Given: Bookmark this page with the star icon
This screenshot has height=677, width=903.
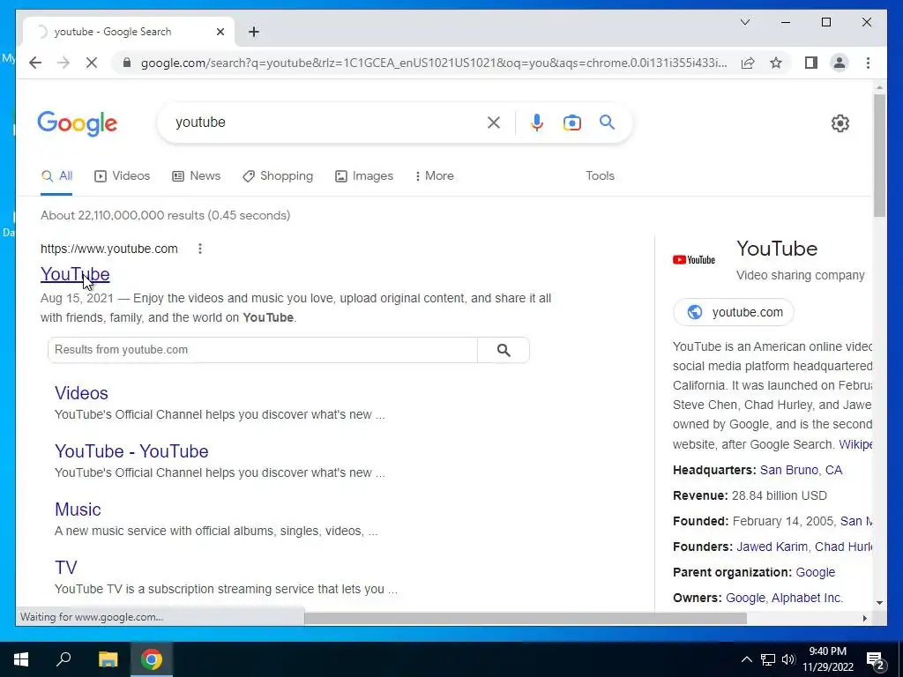Looking at the screenshot, I should (776, 63).
